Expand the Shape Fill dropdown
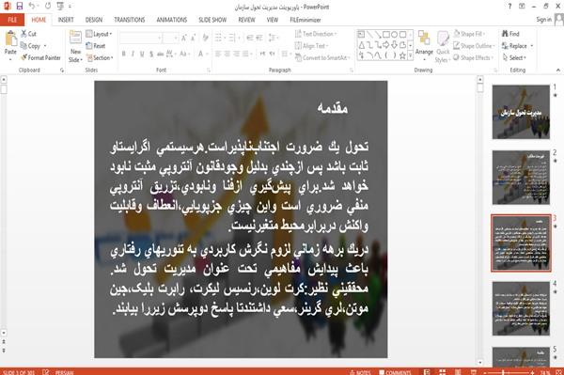The image size is (564, 375). pos(469,34)
